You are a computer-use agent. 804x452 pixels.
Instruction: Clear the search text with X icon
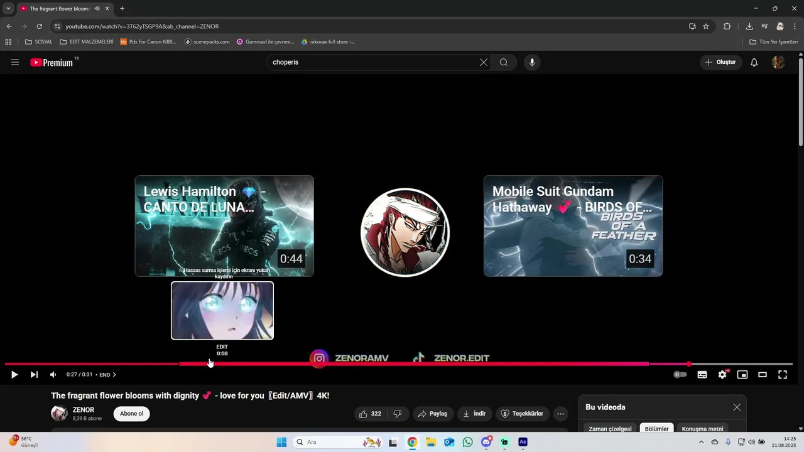pos(484,62)
